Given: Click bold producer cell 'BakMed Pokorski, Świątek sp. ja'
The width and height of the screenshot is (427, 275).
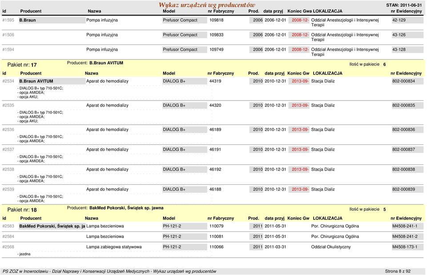Looking at the screenshot, I should pos(52,226).
